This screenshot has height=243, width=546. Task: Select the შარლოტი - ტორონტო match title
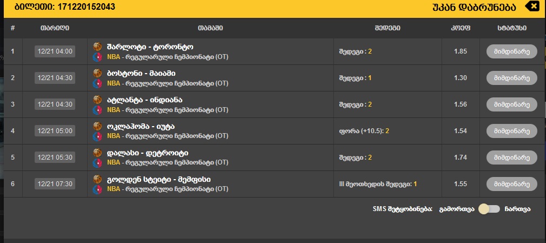pyautogui.click(x=150, y=47)
